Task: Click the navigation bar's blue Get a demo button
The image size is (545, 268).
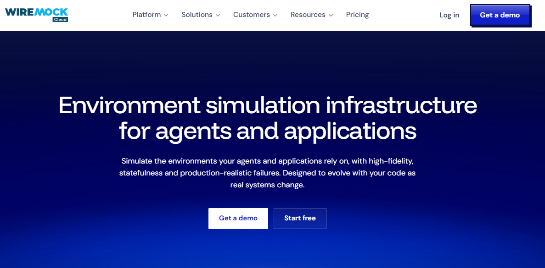Action: tap(500, 15)
